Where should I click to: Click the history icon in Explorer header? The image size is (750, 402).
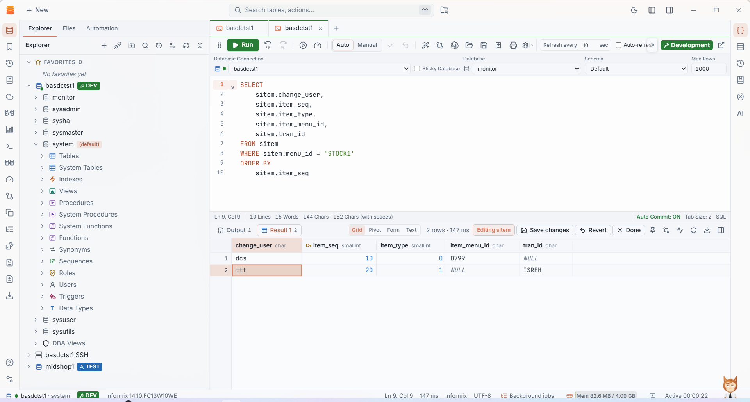tap(159, 46)
